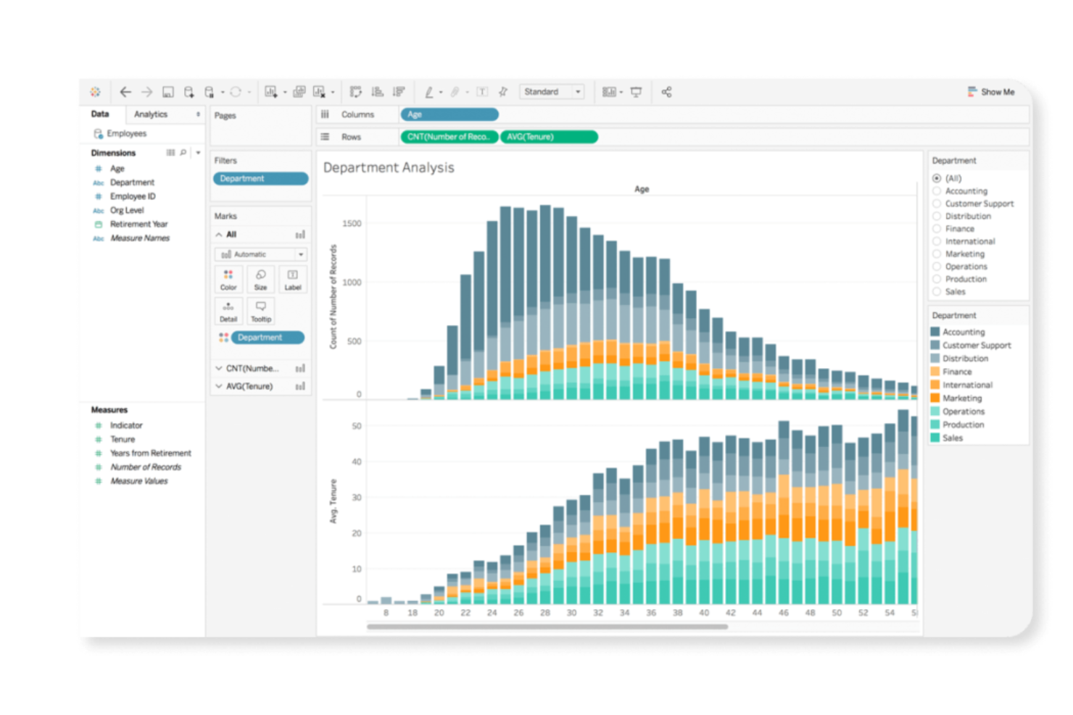Viewport: 1073px width, 715px height.
Task: Open a new worksheet from the toolbar
Action: [270, 91]
